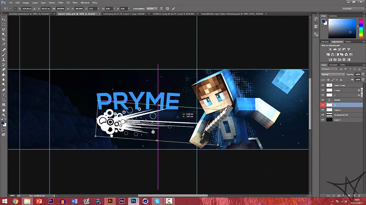Switch to the Channels tab
The width and height of the screenshot is (366, 205).
coord(333,65)
